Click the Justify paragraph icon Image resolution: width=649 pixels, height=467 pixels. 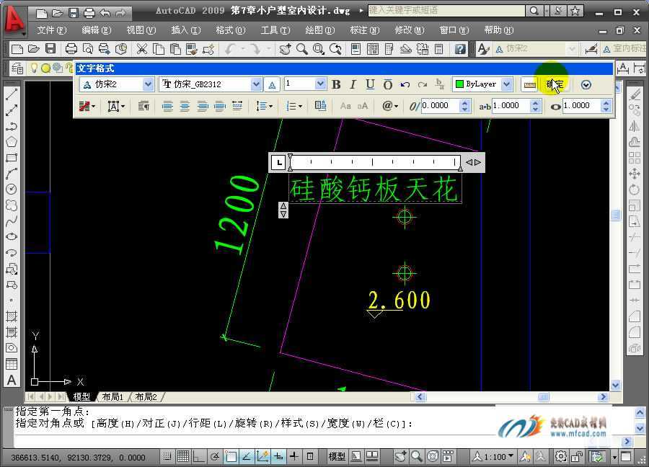point(220,107)
